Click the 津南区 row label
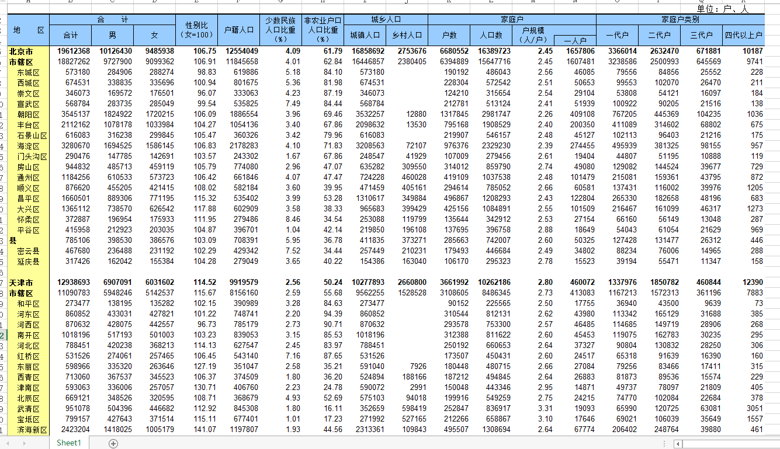780x449 pixels. pyautogui.click(x=28, y=388)
